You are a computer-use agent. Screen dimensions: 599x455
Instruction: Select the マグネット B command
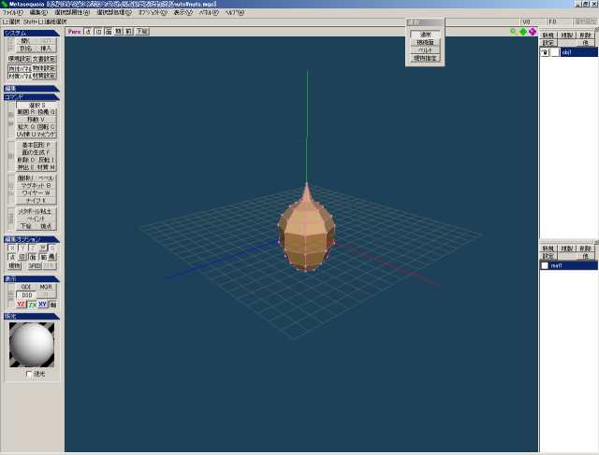click(x=37, y=185)
